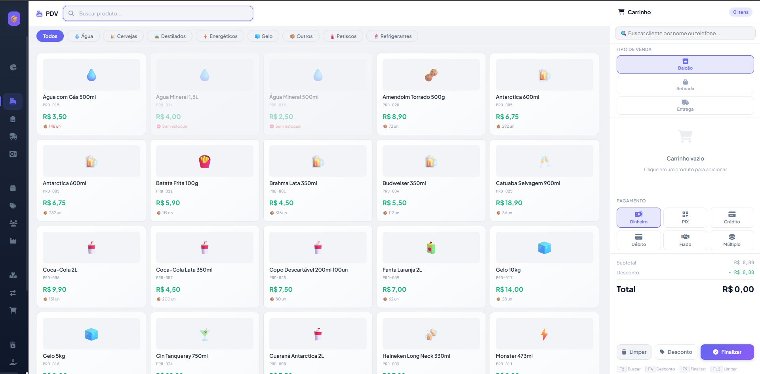Screen dimensions: 760x374
Task: Click the champagne glasses icon of Catuaba Selvagem
Action: (x=545, y=161)
